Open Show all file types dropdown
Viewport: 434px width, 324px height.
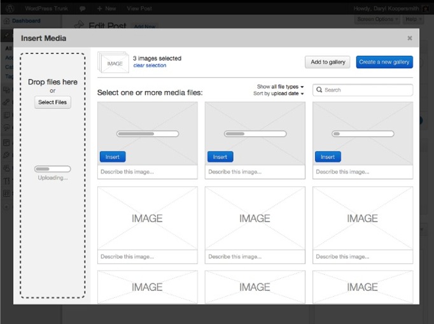(x=280, y=87)
